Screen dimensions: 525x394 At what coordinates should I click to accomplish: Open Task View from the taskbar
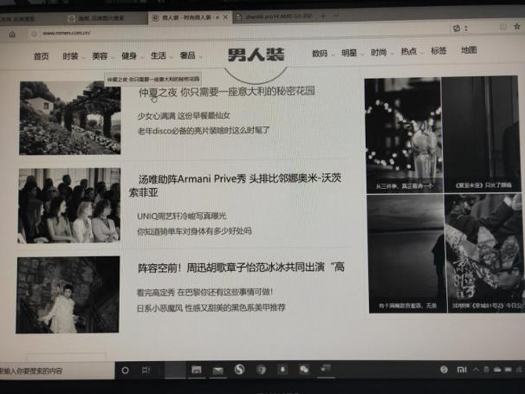coord(146,370)
